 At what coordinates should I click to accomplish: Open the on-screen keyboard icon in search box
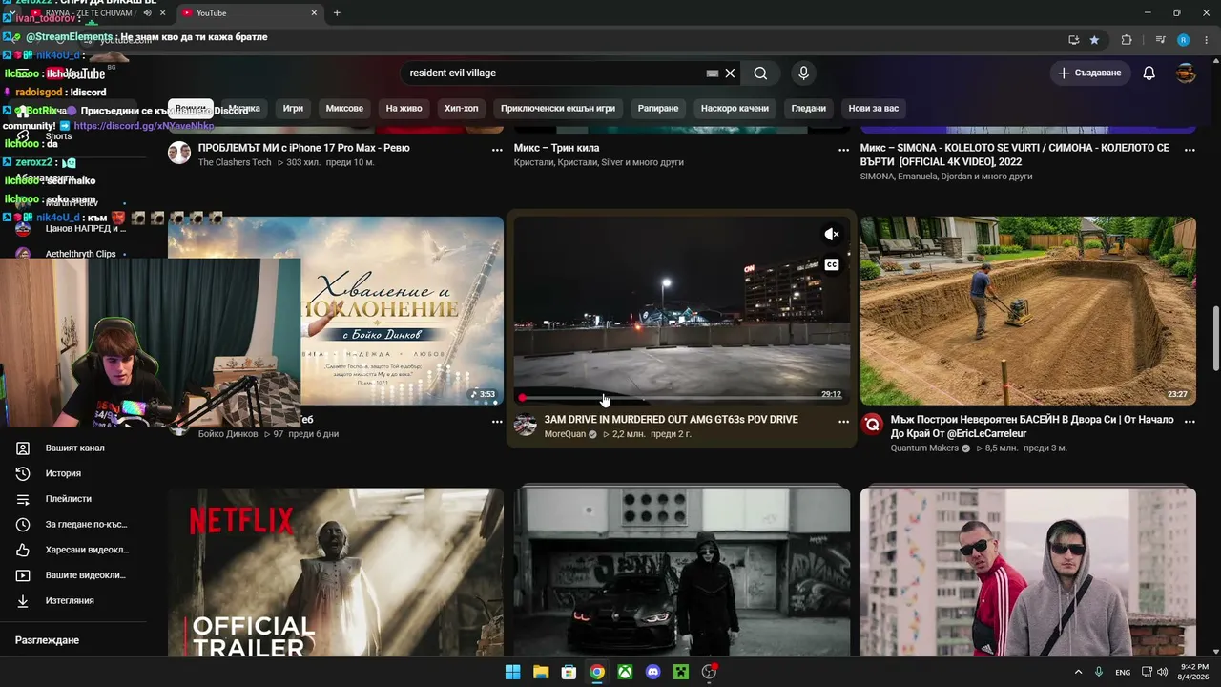(712, 73)
